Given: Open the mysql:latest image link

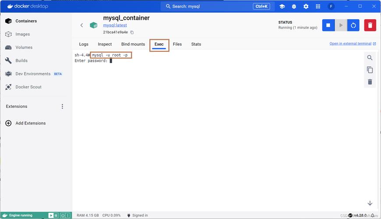Looking at the screenshot, I should point(115,25).
